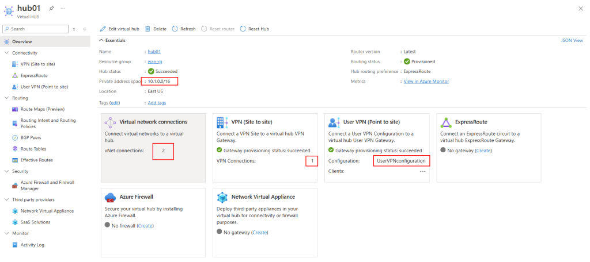590x262 pixels.
Task: Collapse the Third party providers section
Action: (x=6, y=200)
